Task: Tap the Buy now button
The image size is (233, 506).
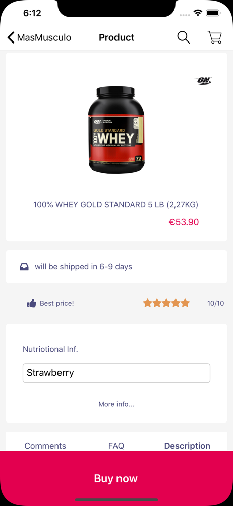Action: coord(116,478)
